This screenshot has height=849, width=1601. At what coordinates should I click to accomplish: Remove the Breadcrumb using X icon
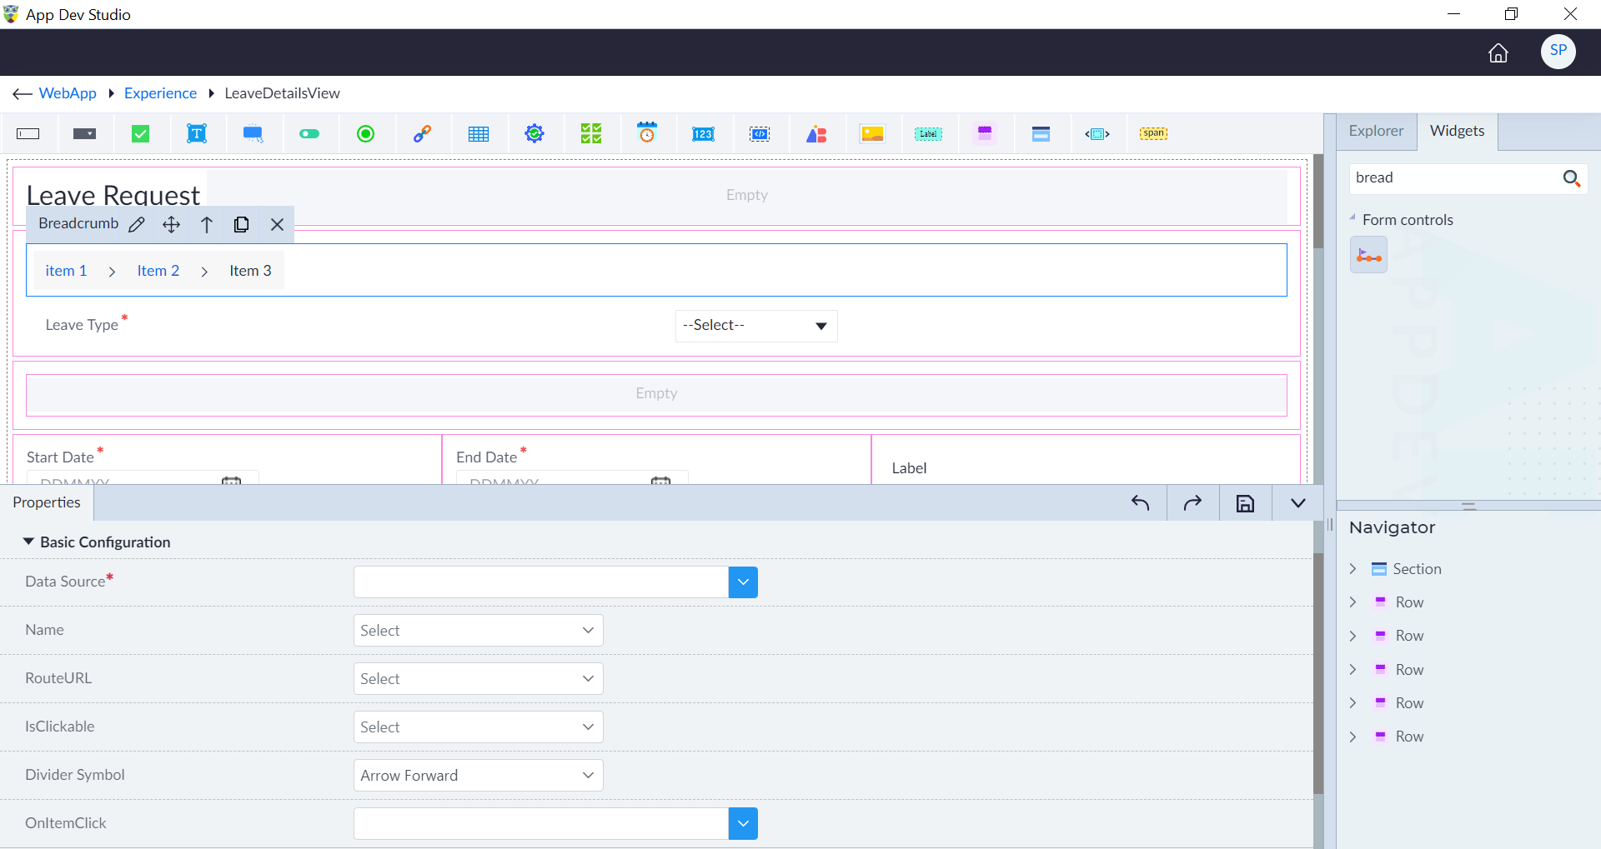(x=278, y=224)
